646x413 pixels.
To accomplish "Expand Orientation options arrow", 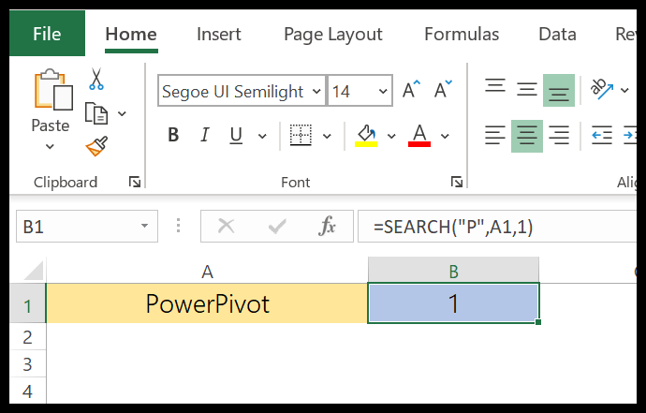I will point(624,90).
